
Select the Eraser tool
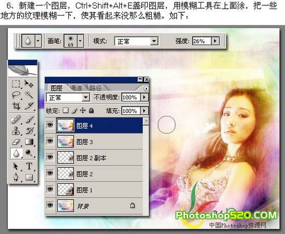pyautogui.click(x=16, y=142)
